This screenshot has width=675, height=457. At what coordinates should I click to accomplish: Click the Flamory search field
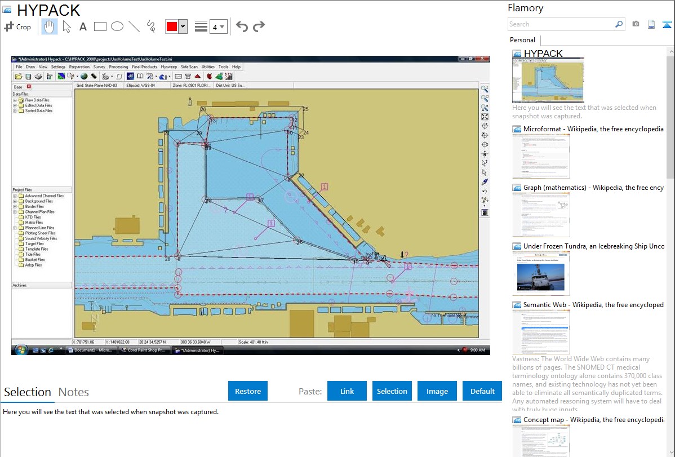(x=561, y=24)
